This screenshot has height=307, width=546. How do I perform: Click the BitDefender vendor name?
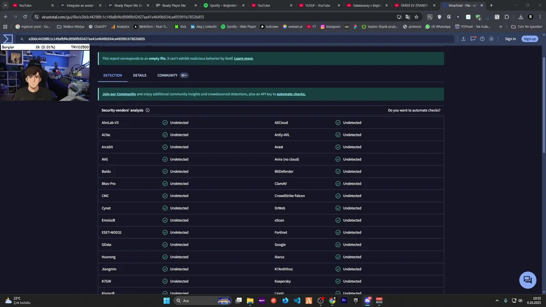pos(284,172)
